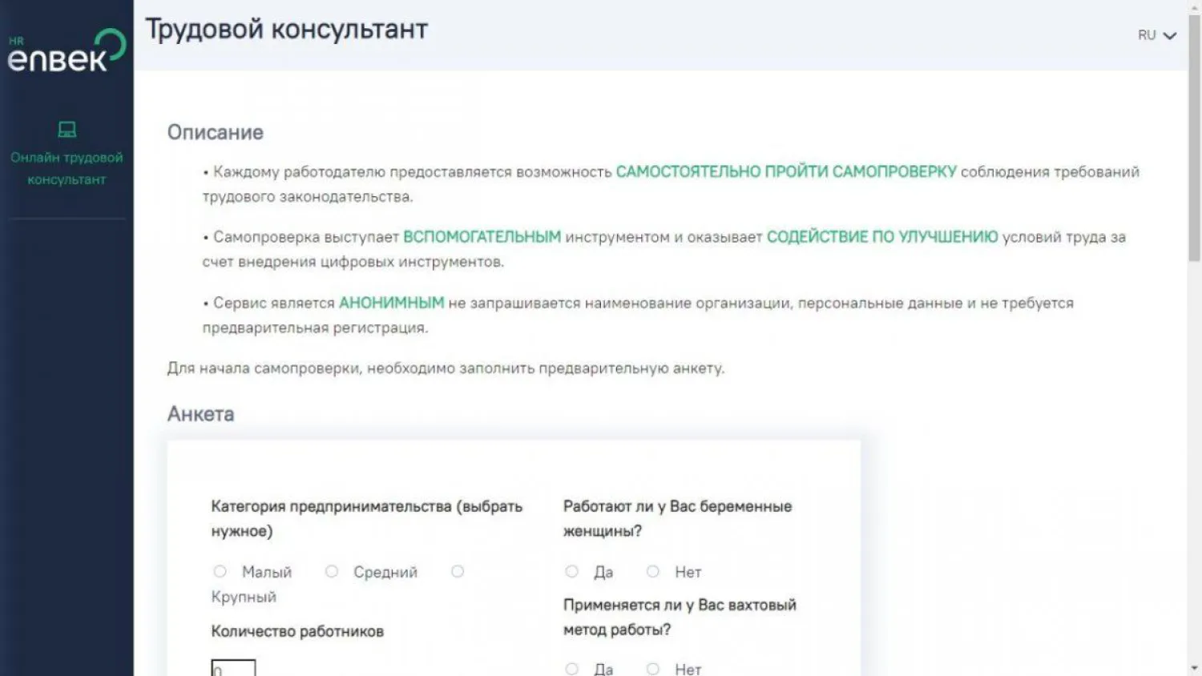This screenshot has height=676, width=1202.
Task: Click the ВСПОМОГАТЕЛЬНЫМ highlighted text
Action: point(482,236)
